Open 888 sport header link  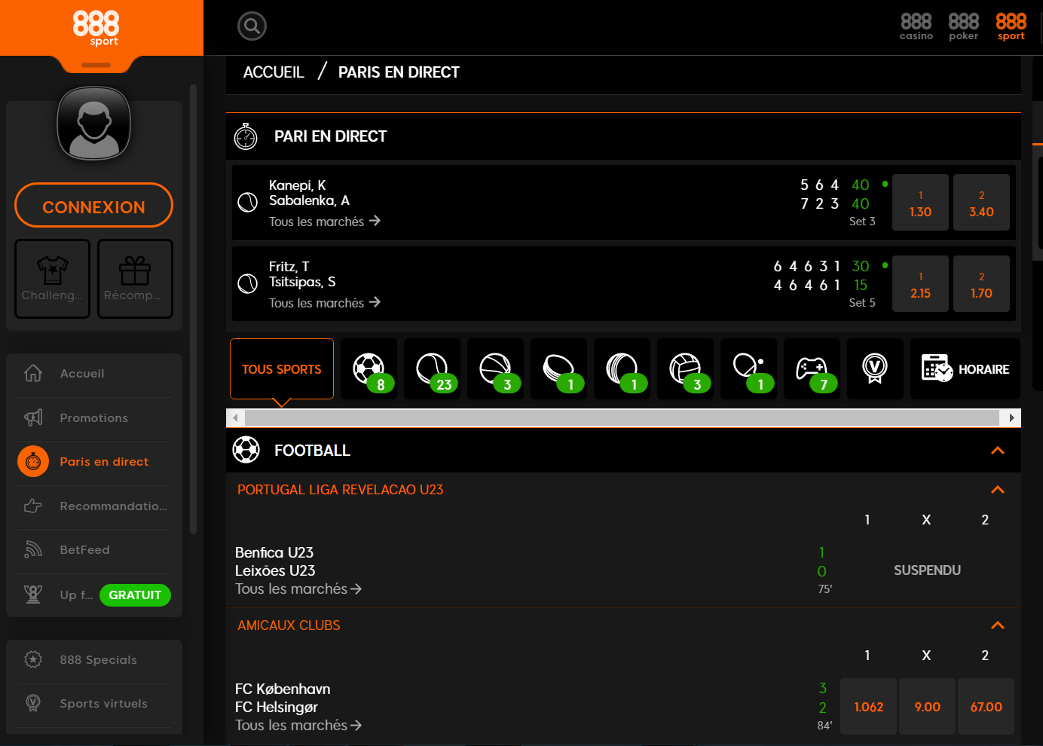click(x=1011, y=26)
